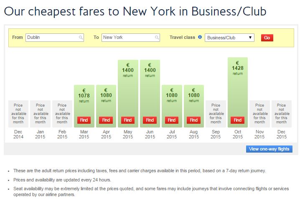Click the Dec 2014 unavailable price box
This screenshot has height=199, width=300.
18,113
